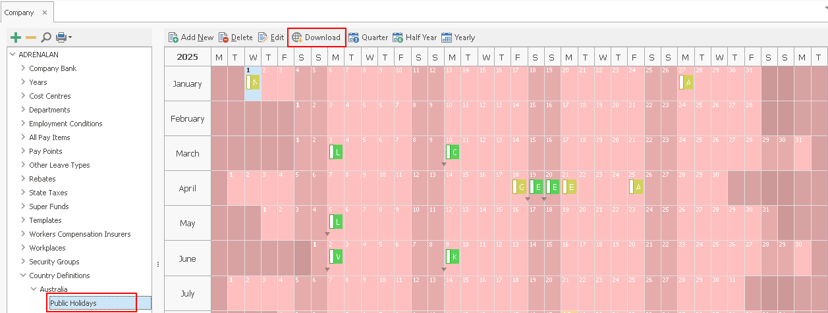Click the Edit toolbar button
The height and width of the screenshot is (313, 828).
(x=271, y=37)
